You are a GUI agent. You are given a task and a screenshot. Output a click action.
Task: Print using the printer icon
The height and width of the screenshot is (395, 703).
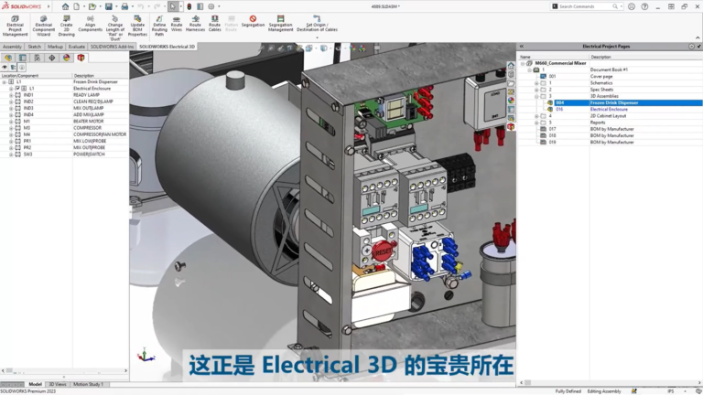(124, 6)
